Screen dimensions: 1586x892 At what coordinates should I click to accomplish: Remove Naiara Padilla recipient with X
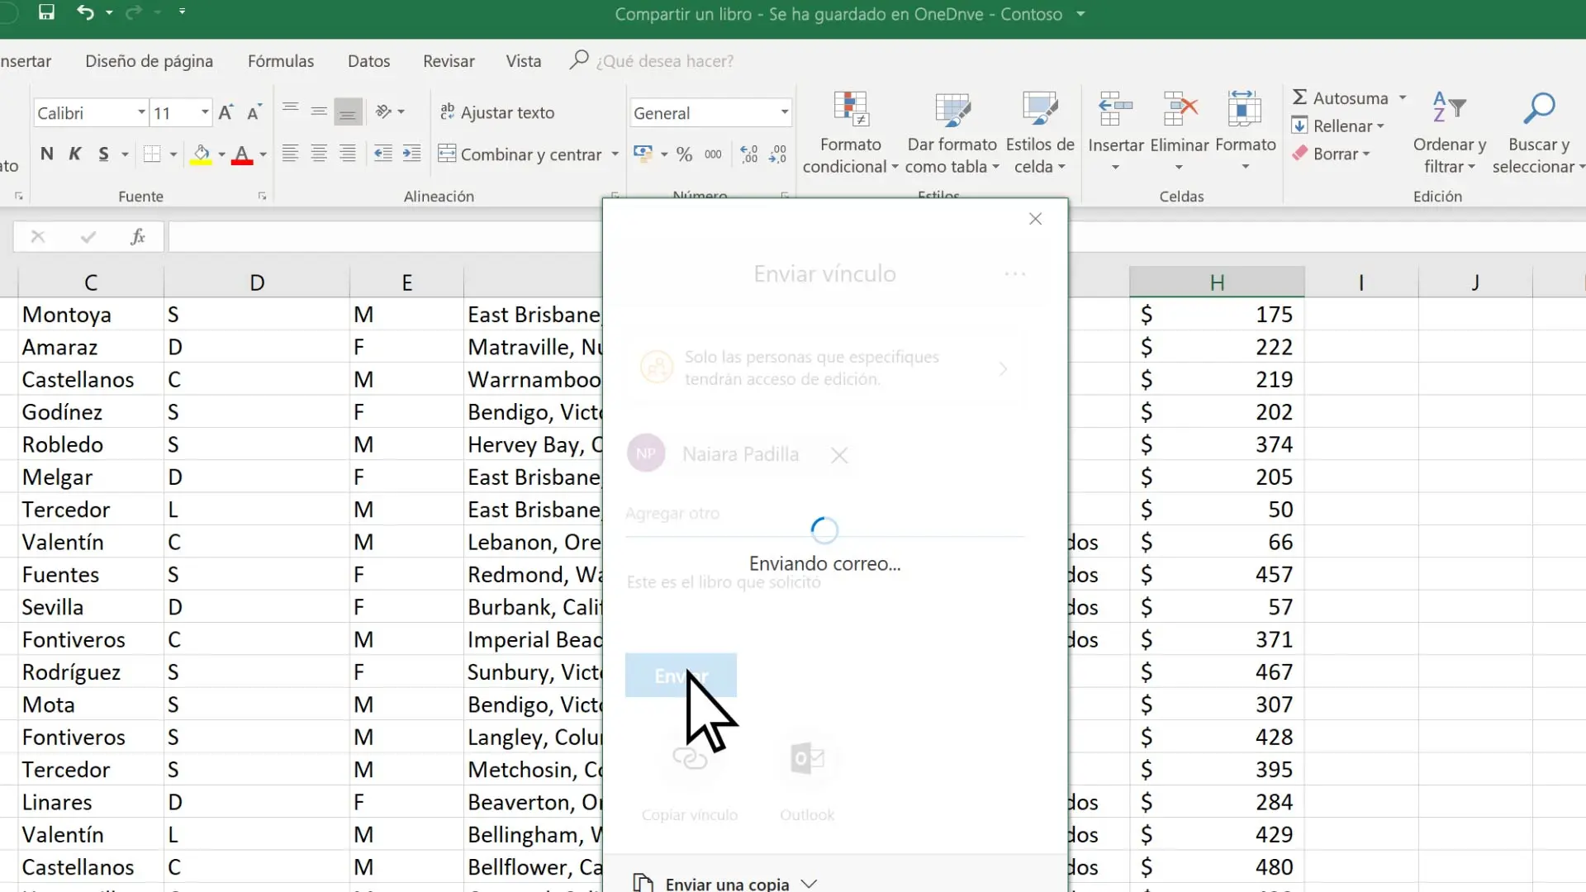[839, 455]
